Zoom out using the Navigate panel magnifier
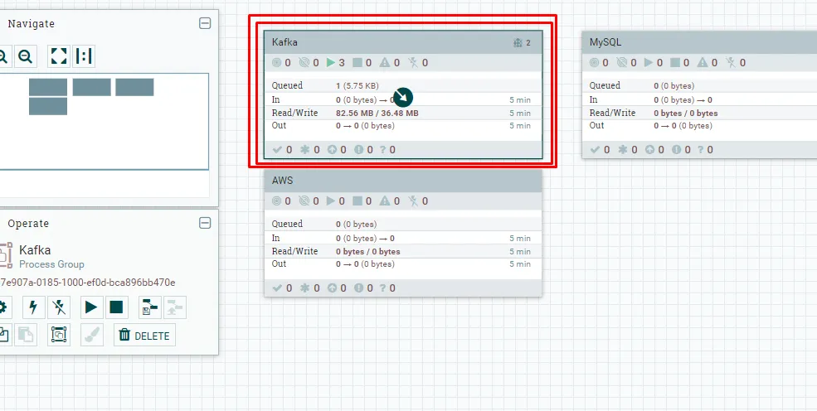This screenshot has height=411, width=817. pos(25,56)
